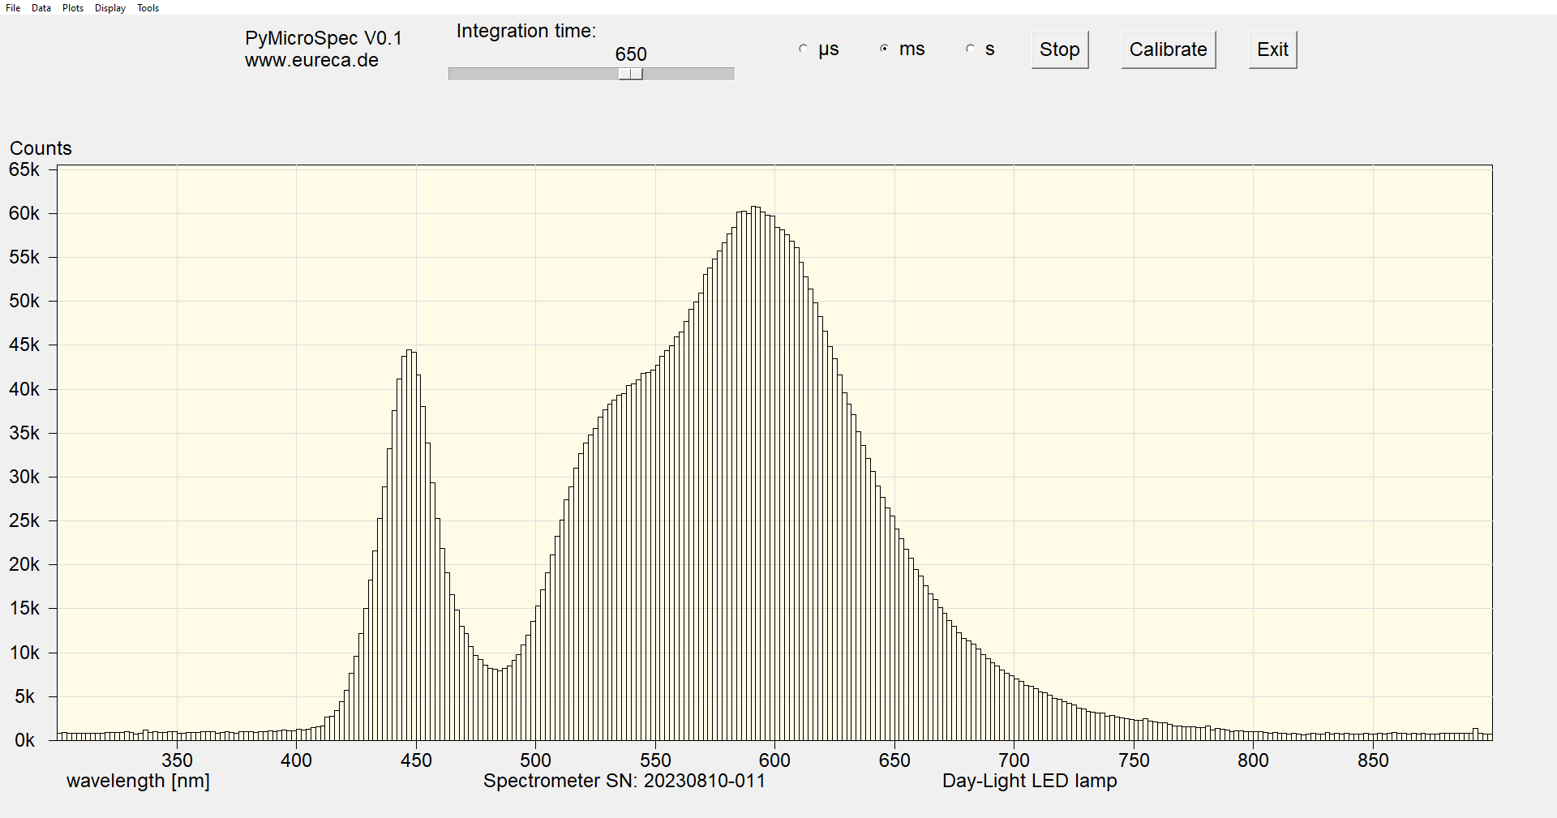Click the 0k y-axis tick label
Image resolution: width=1557 pixels, height=818 pixels.
[25, 740]
